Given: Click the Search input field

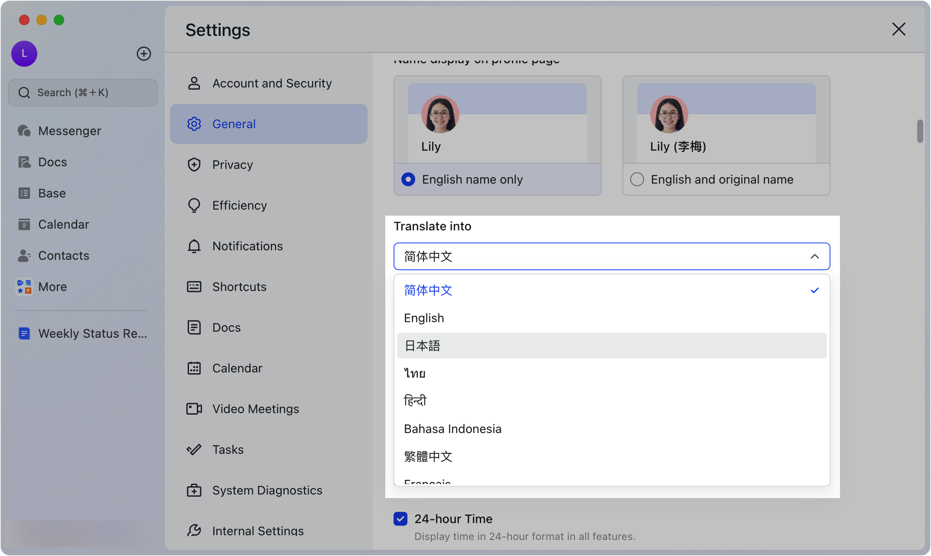Looking at the screenshot, I should click(x=82, y=93).
